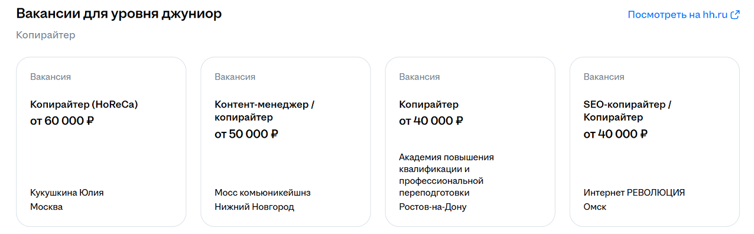Click the city label Москва
Image resolution: width=754 pixels, height=234 pixels.
(46, 207)
